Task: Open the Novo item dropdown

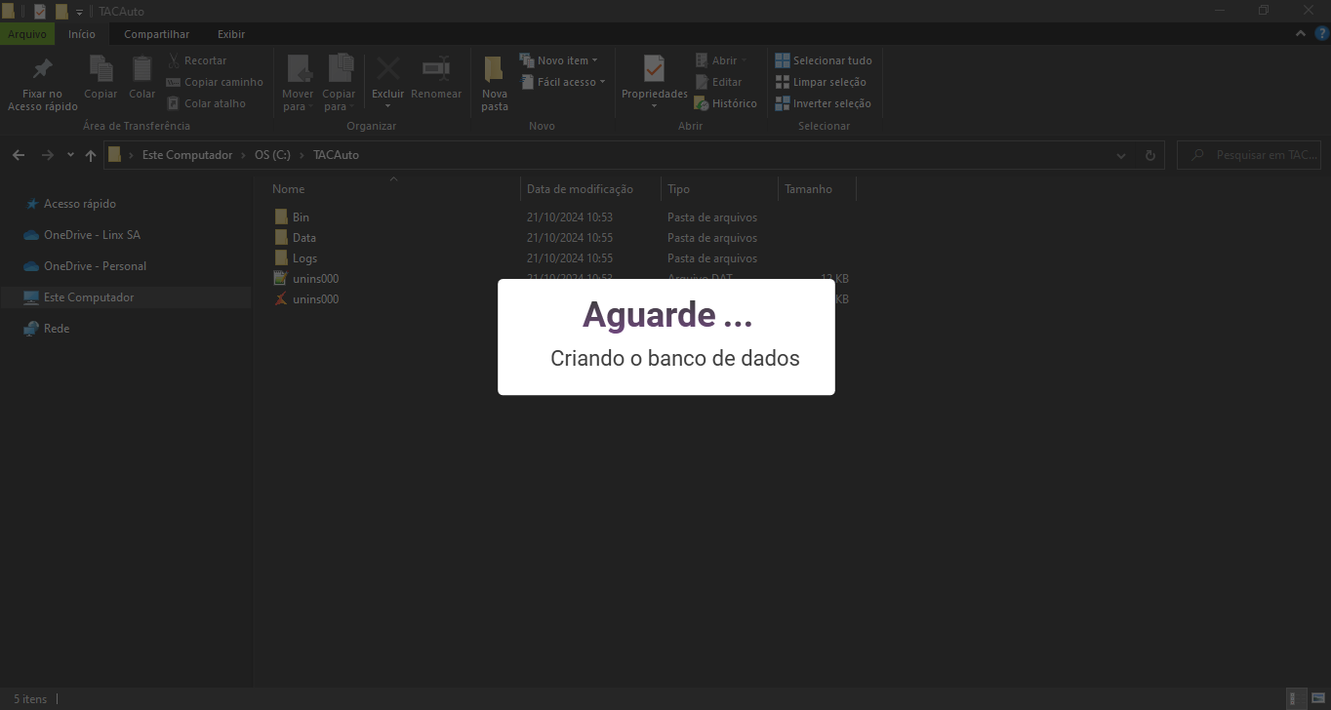Action: point(559,60)
